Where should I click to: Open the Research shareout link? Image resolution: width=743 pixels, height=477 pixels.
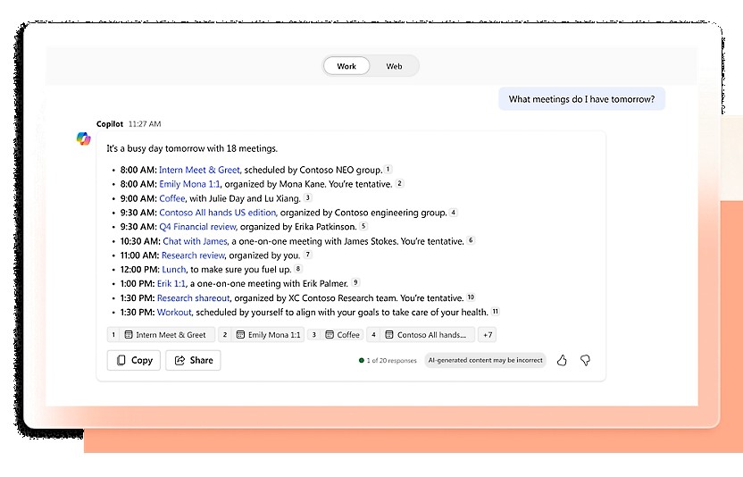(193, 297)
